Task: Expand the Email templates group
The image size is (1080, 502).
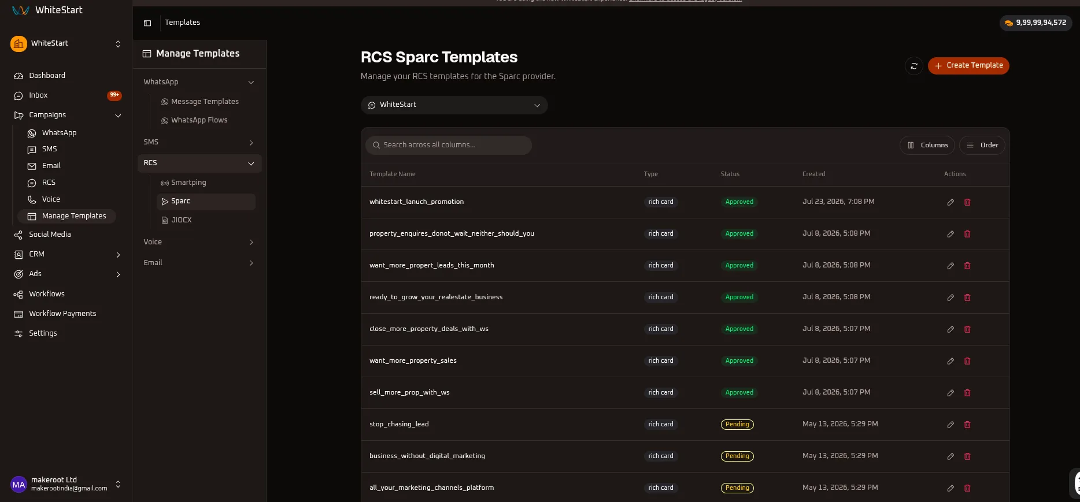Action: 199,263
